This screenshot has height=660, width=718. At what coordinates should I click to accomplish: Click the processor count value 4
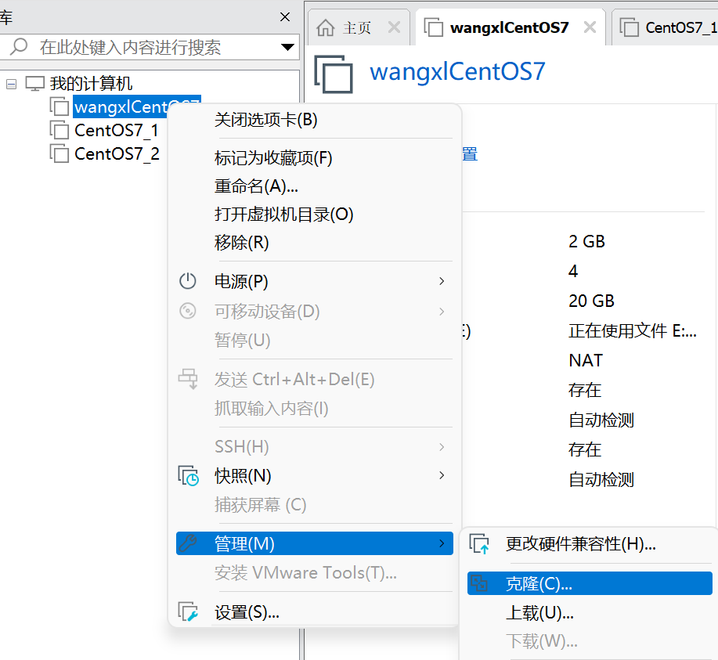(x=573, y=271)
